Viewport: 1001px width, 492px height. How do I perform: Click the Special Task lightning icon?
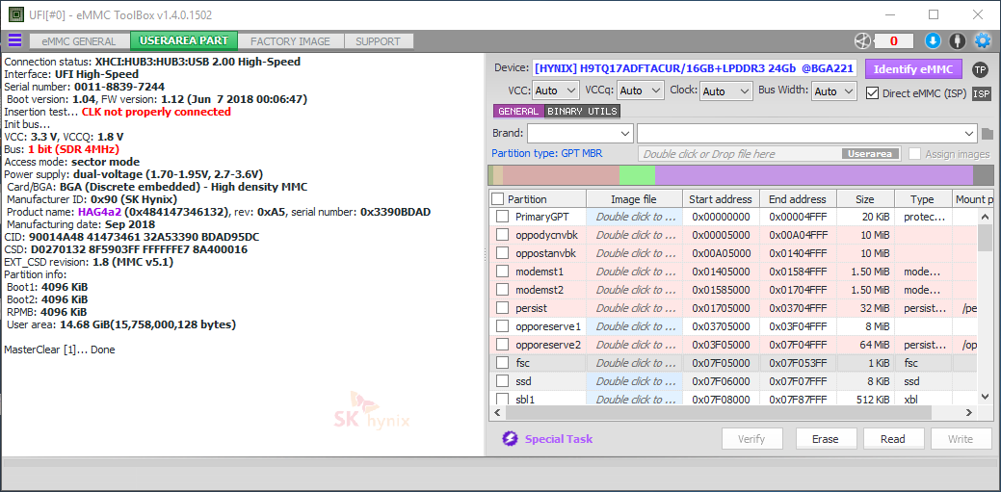(510, 438)
